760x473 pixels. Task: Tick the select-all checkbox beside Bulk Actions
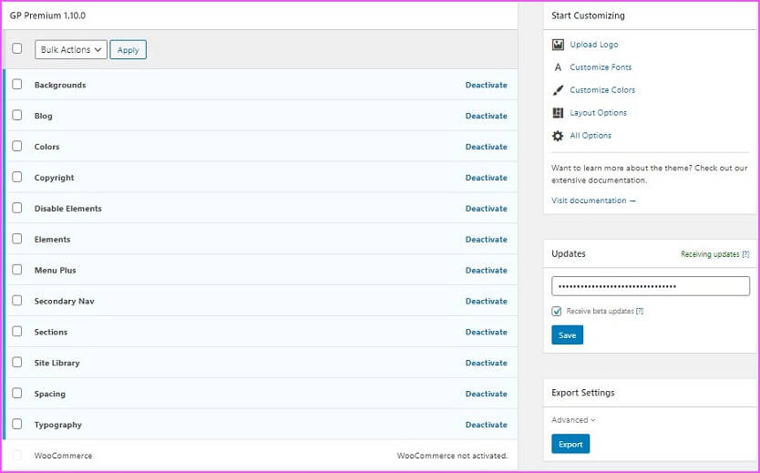[17, 48]
